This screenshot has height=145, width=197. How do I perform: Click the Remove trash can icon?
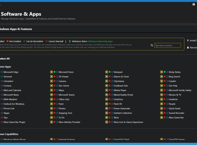pyautogui.click(x=188, y=48)
